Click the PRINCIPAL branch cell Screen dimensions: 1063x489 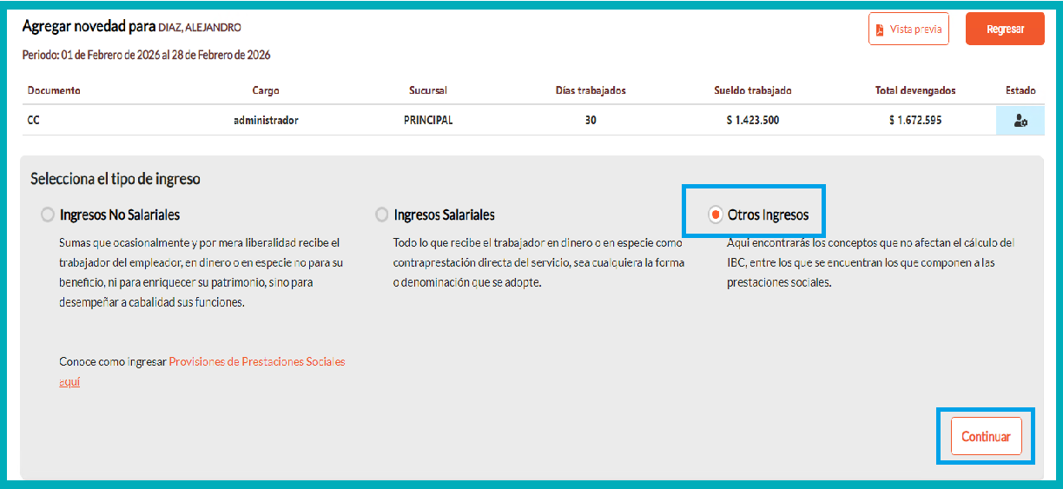pyautogui.click(x=428, y=121)
